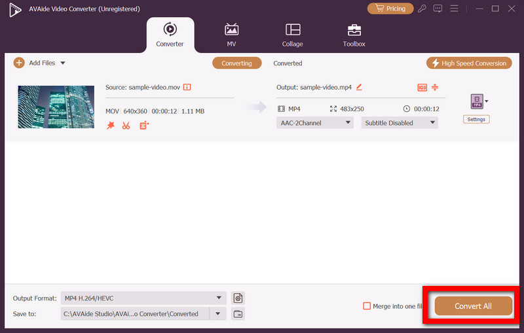Screen dimensions: 524x333
Task: Open the edit effects star wand icon
Action: point(110,126)
